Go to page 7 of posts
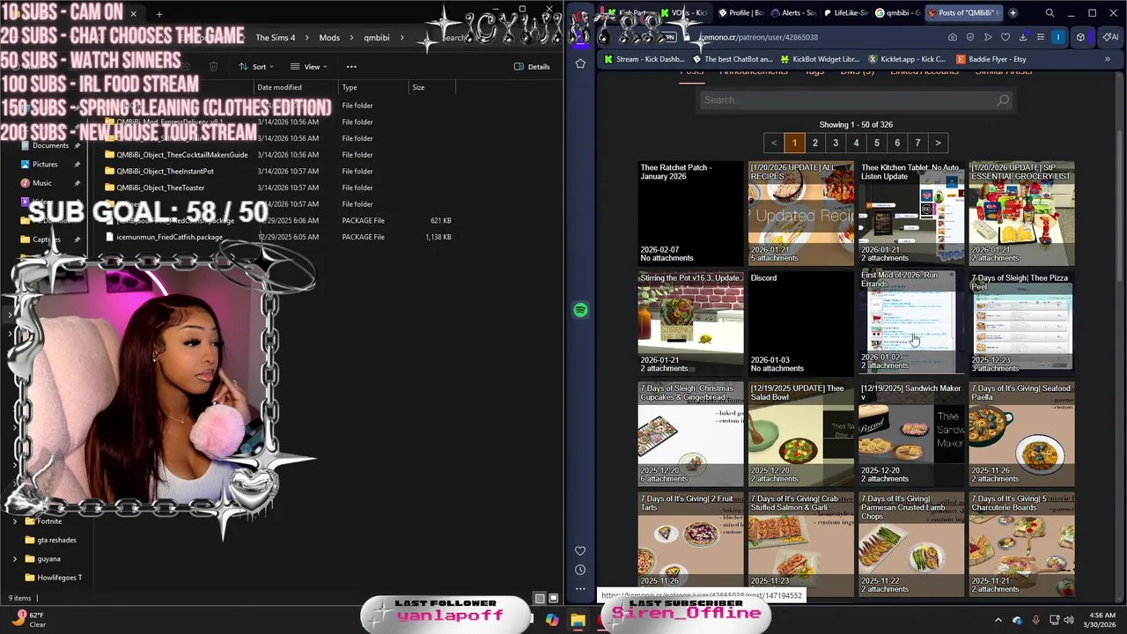This screenshot has width=1127, height=634. point(917,143)
